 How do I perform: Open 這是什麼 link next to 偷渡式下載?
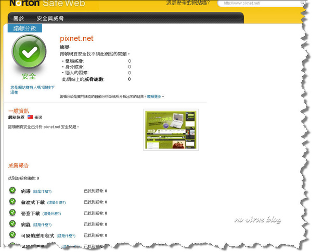tap(57, 202)
